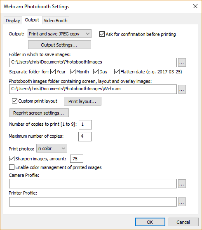Click the sharpen amount field showing 75
This screenshot has height=230, width=202.
point(77,159)
